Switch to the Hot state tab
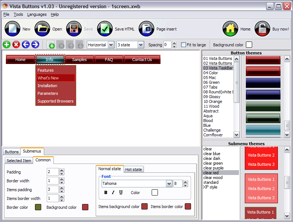The height and width of the screenshot is (222, 293). click(133, 169)
